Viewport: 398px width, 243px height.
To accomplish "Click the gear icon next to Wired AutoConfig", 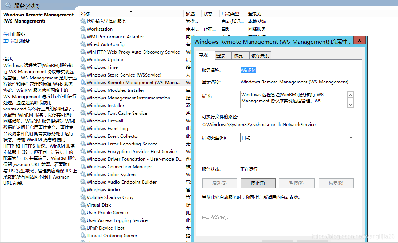I will point(83,44).
